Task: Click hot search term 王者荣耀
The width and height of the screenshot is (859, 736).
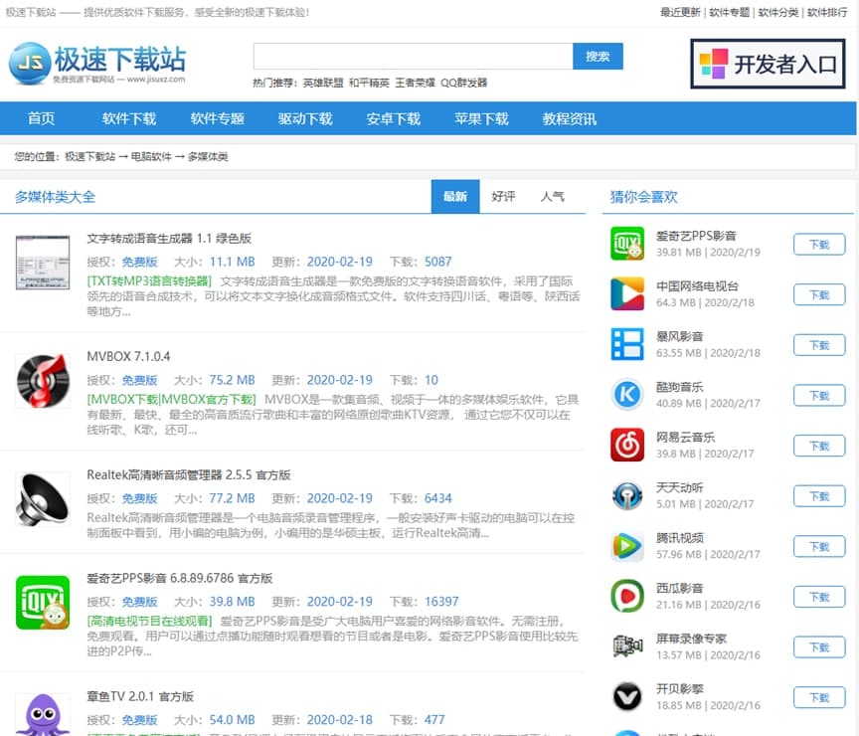Action: [x=415, y=83]
